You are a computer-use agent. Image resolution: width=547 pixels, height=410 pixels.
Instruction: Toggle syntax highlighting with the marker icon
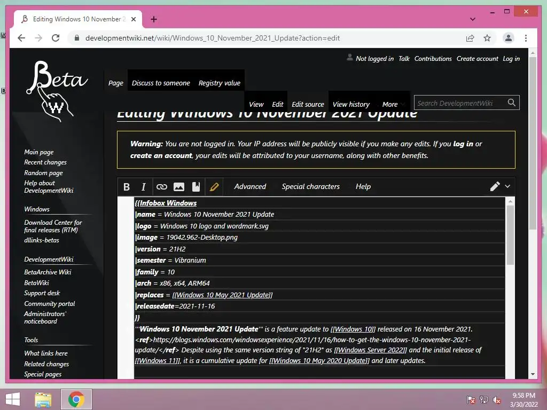(x=214, y=187)
